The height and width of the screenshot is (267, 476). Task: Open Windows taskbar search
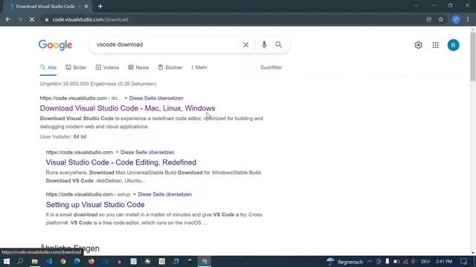click(20, 262)
